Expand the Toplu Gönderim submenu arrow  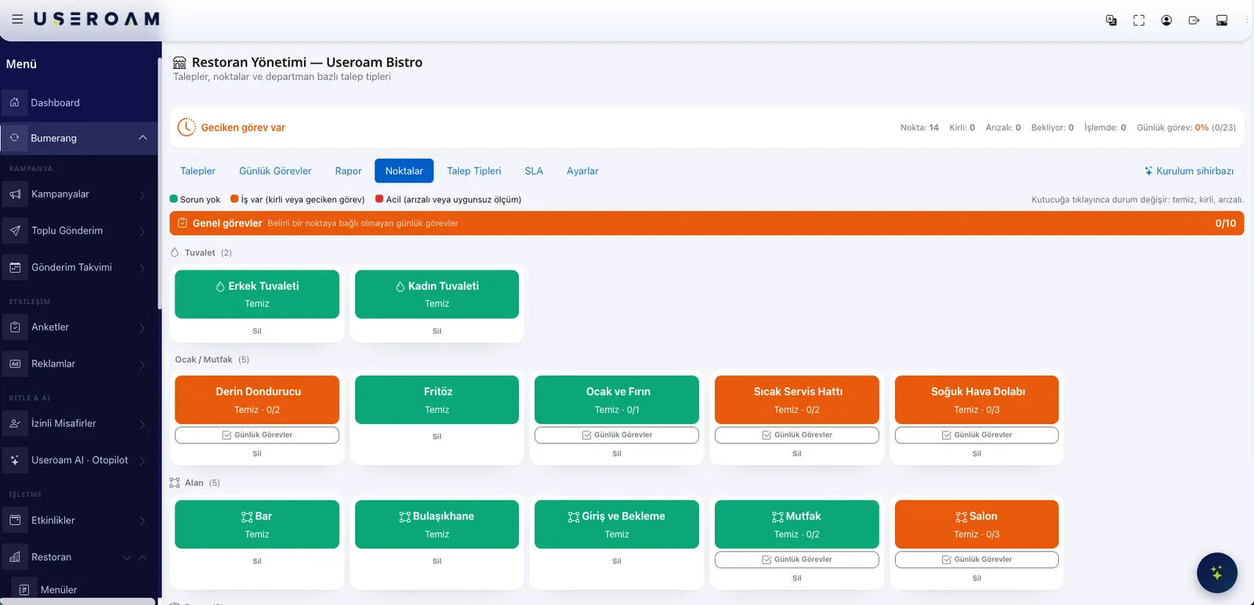(x=143, y=231)
